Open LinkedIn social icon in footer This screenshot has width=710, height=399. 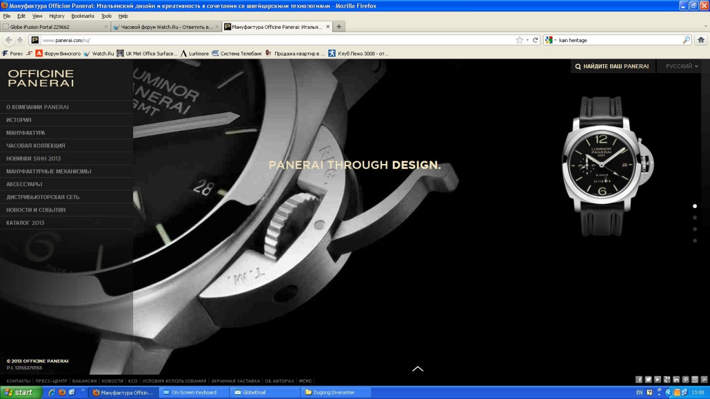(x=676, y=380)
